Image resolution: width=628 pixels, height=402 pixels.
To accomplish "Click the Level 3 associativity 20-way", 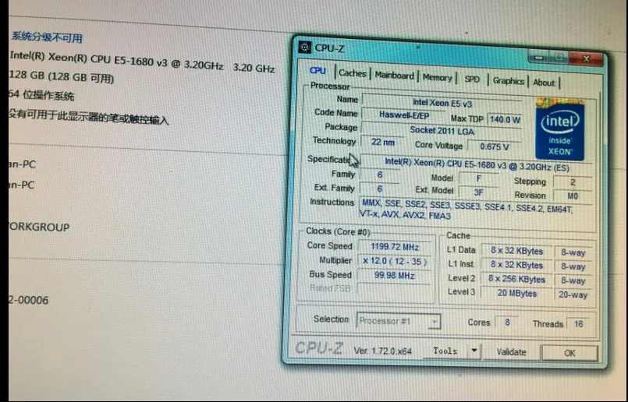I will tap(573, 294).
